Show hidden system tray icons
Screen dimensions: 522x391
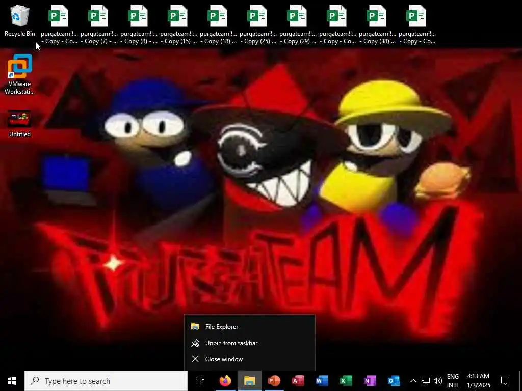coord(413,381)
